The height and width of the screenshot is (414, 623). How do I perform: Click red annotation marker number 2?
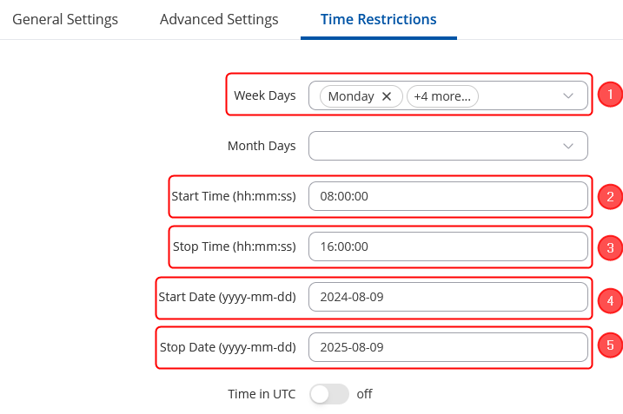(x=610, y=196)
